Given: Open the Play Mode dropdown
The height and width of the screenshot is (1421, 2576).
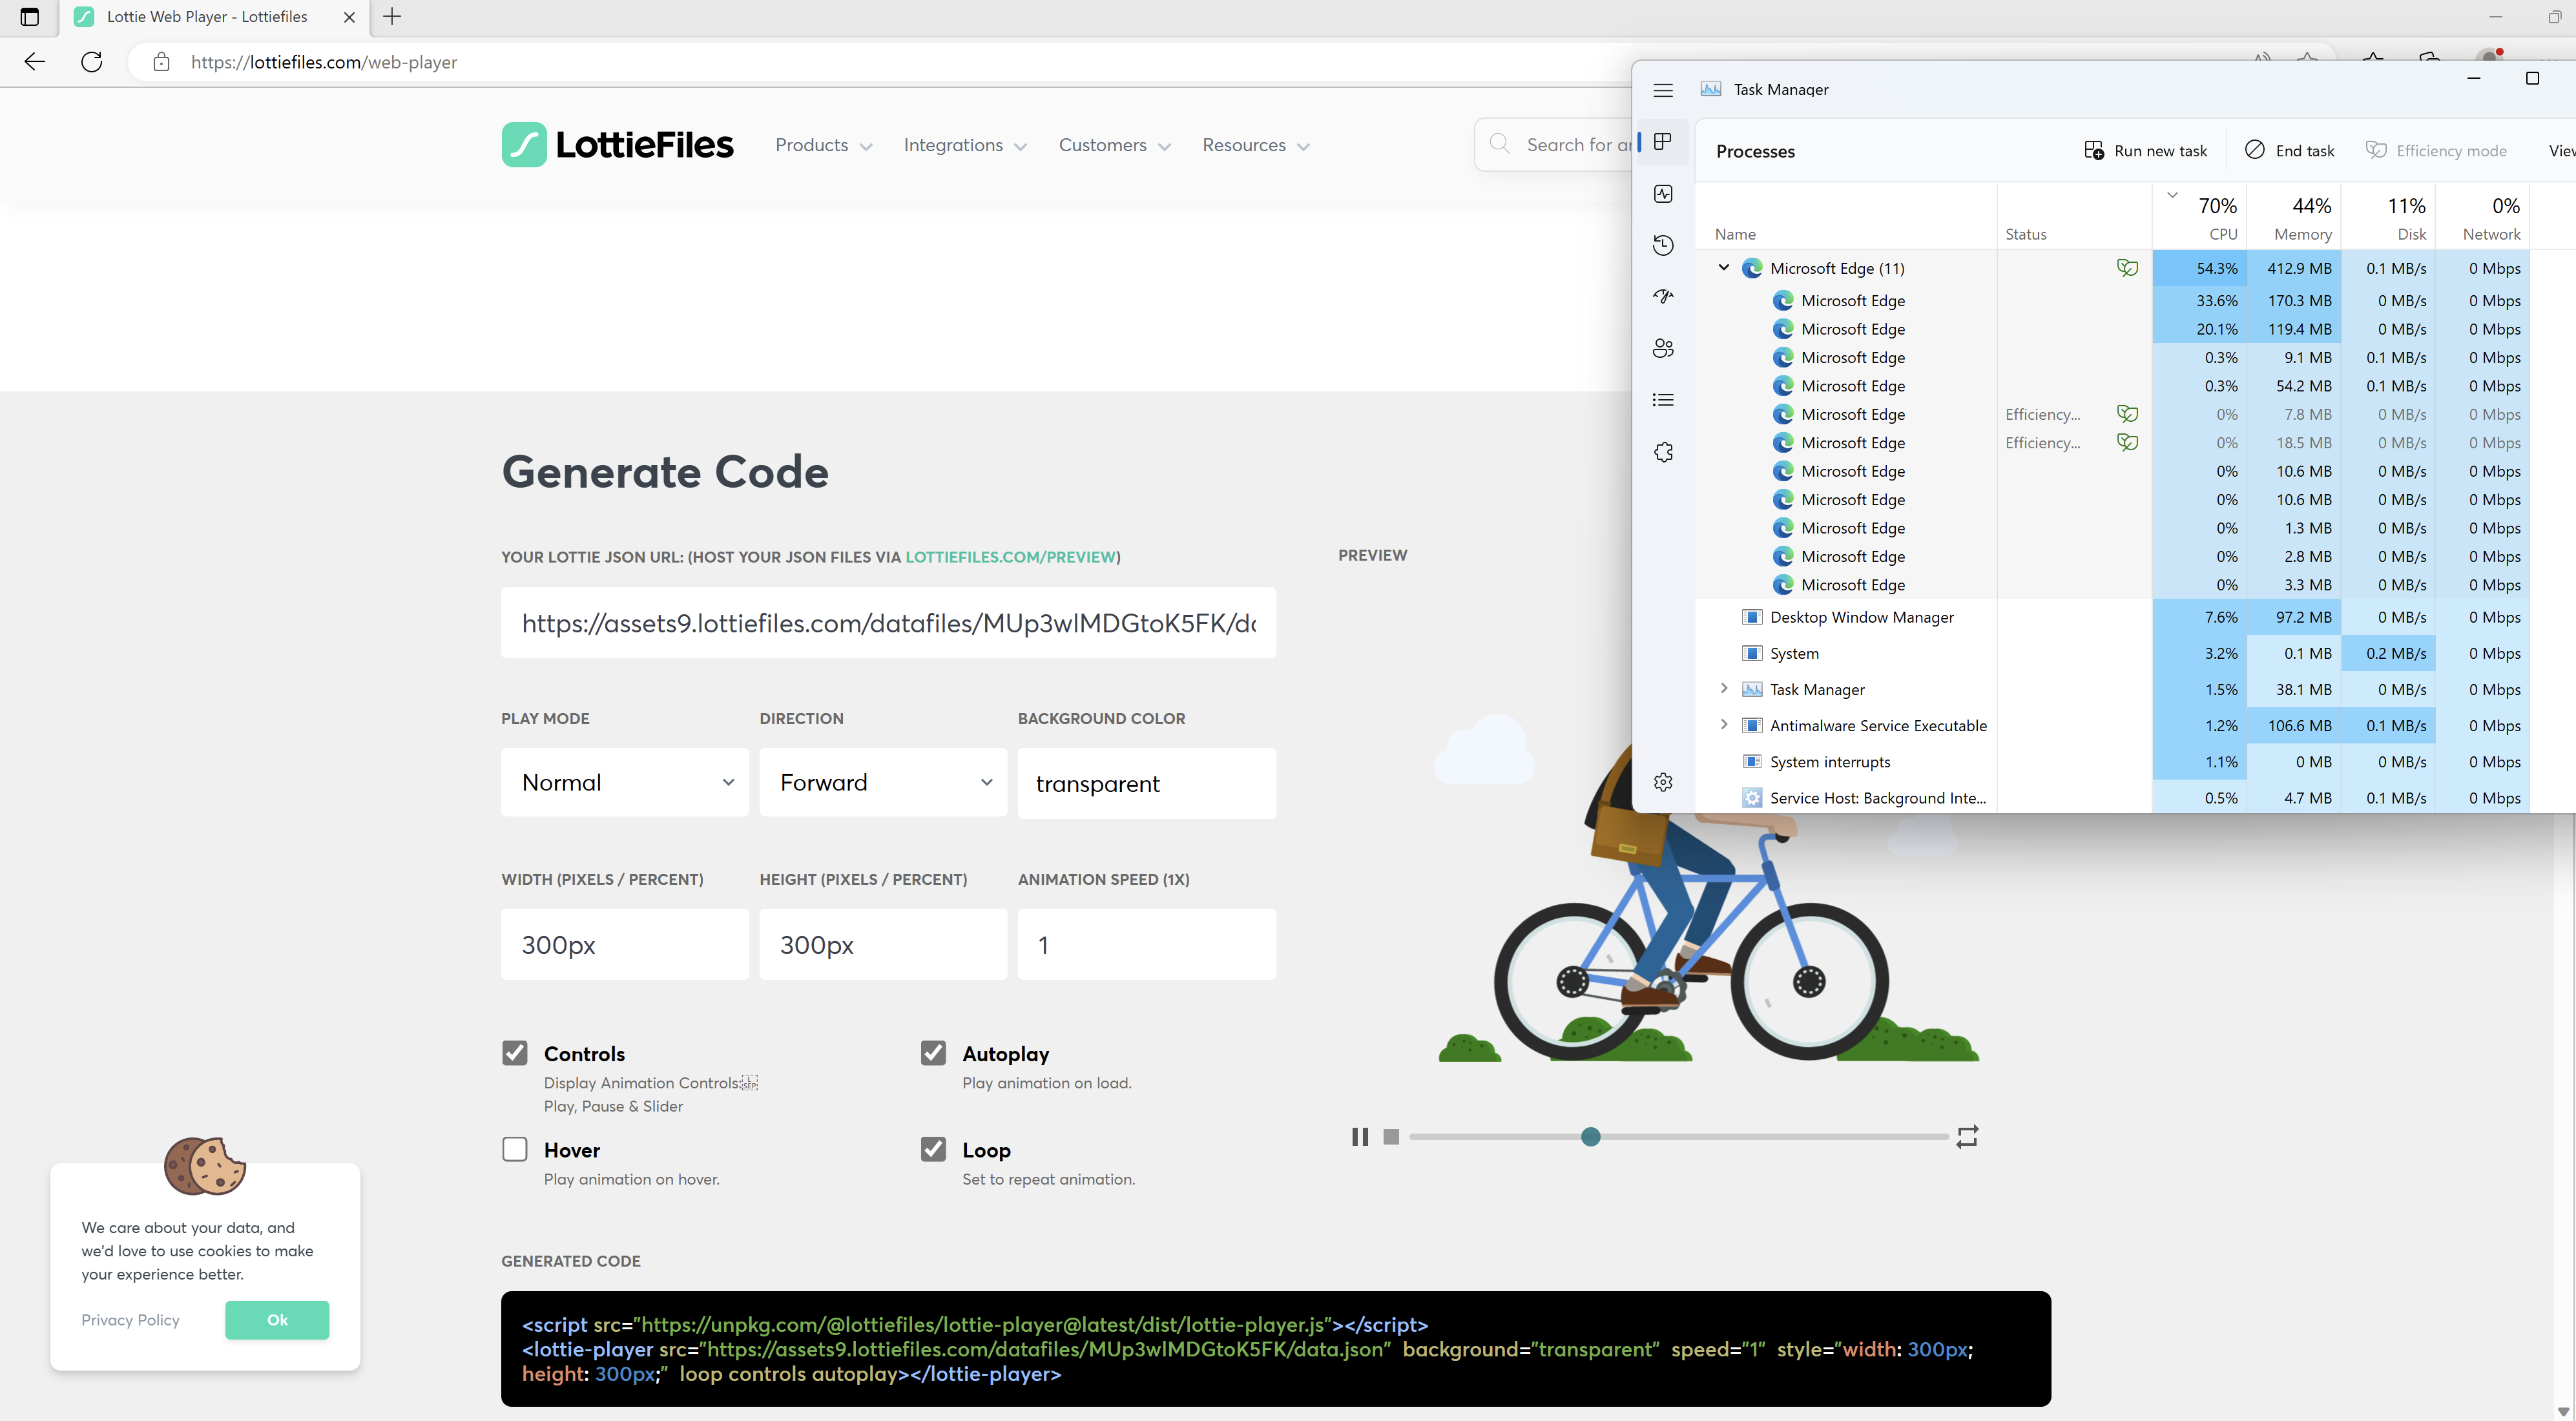Looking at the screenshot, I should (624, 782).
